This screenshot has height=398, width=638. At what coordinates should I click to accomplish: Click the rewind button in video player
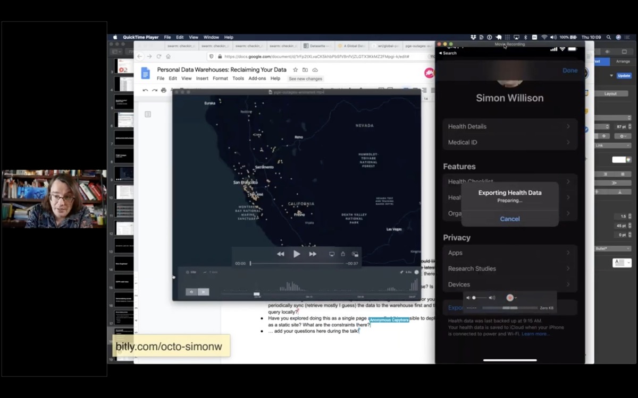click(x=280, y=254)
